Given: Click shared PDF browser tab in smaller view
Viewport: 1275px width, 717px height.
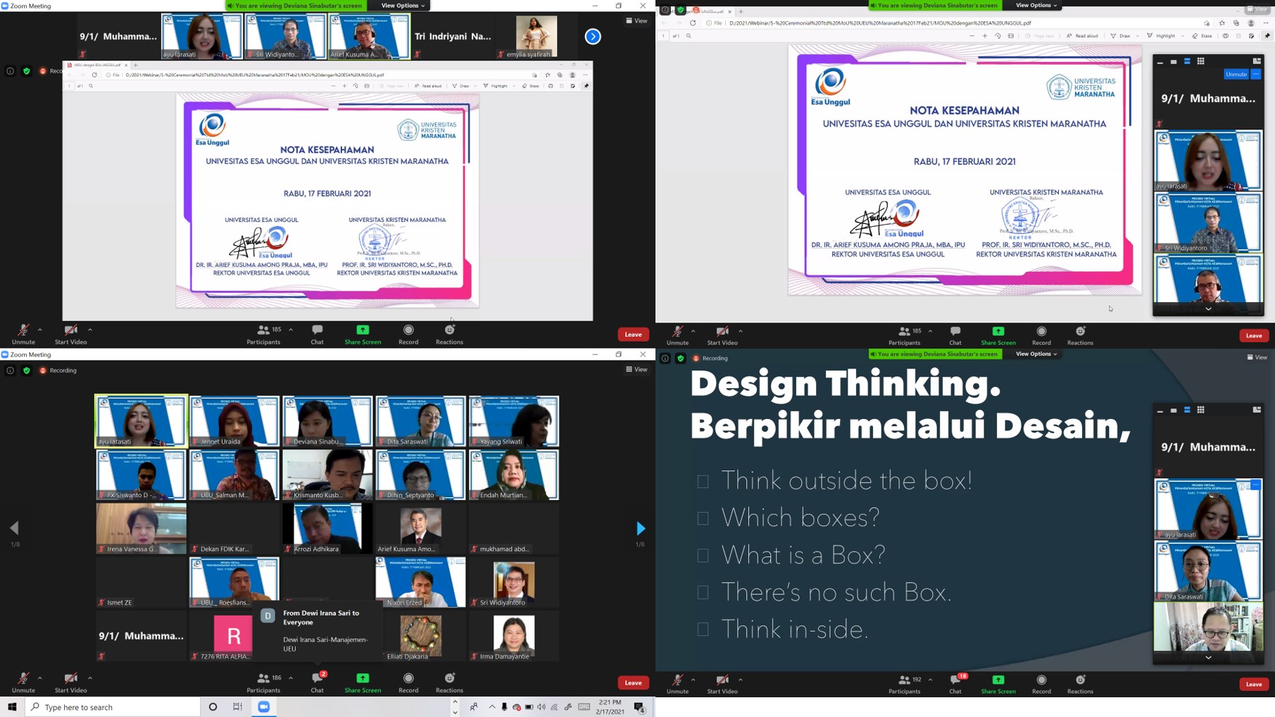Looking at the screenshot, I should pos(97,65).
